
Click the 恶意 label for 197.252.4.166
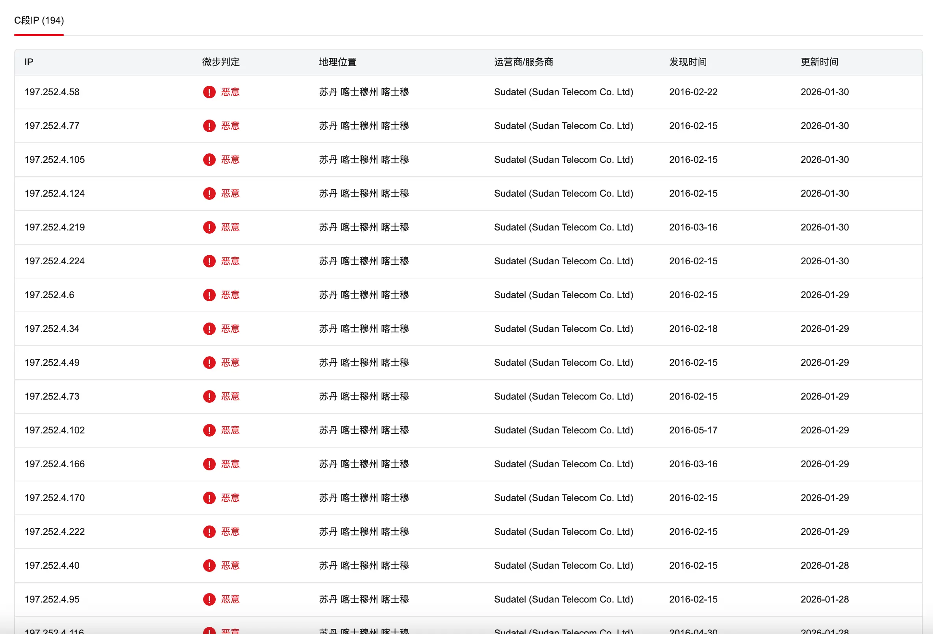[230, 464]
